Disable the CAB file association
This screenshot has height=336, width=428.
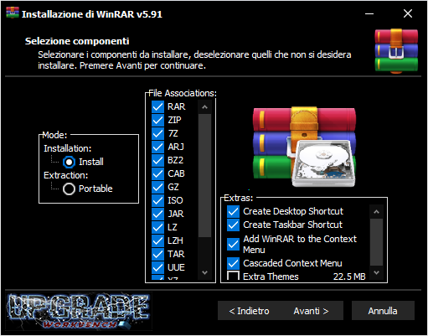[157, 173]
